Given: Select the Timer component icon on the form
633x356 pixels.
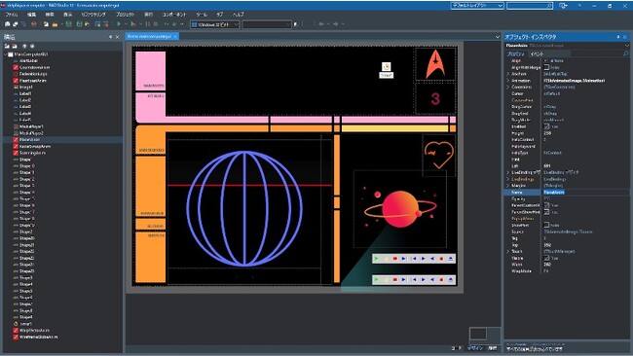Looking at the screenshot, I should click(387, 66).
